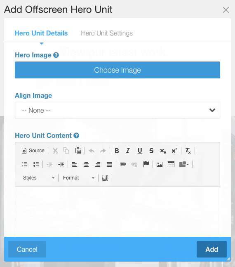Select the Hero Unit Details tab
The height and width of the screenshot is (267, 235).
[41, 33]
